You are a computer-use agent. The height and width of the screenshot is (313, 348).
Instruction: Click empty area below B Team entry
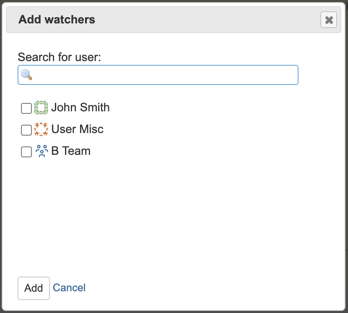pyautogui.click(x=173, y=210)
